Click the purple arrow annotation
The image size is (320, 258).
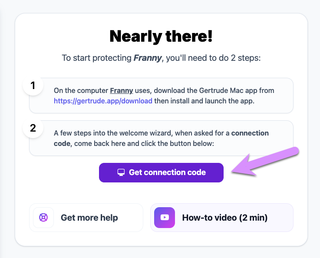[x=265, y=161]
